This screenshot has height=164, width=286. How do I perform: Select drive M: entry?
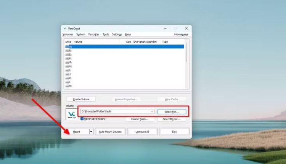point(71,86)
